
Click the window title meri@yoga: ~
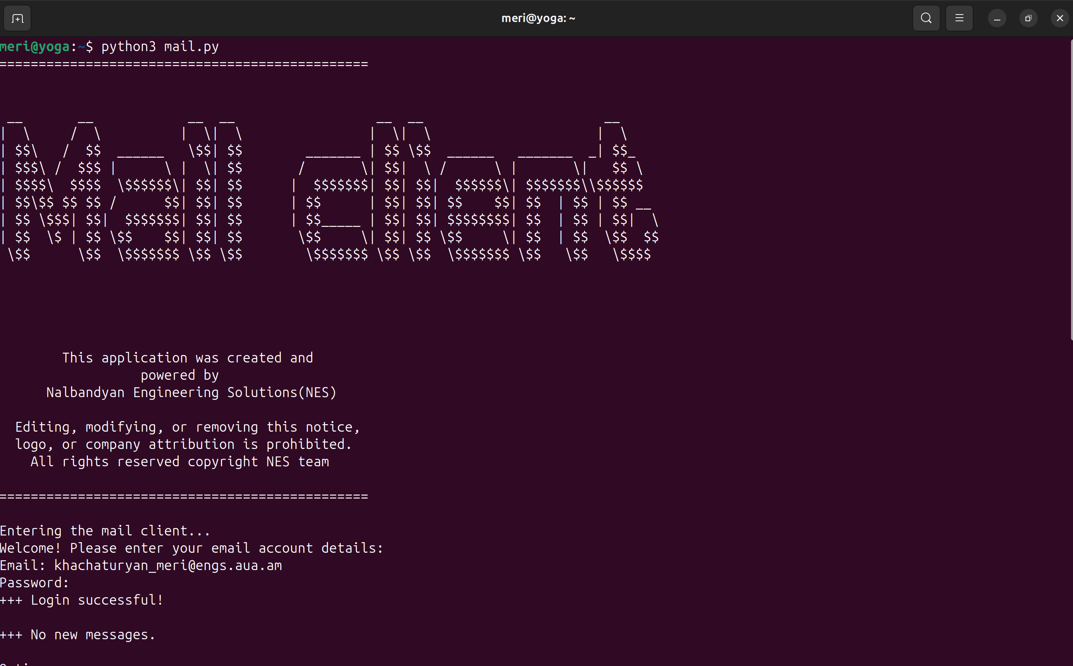tap(538, 18)
